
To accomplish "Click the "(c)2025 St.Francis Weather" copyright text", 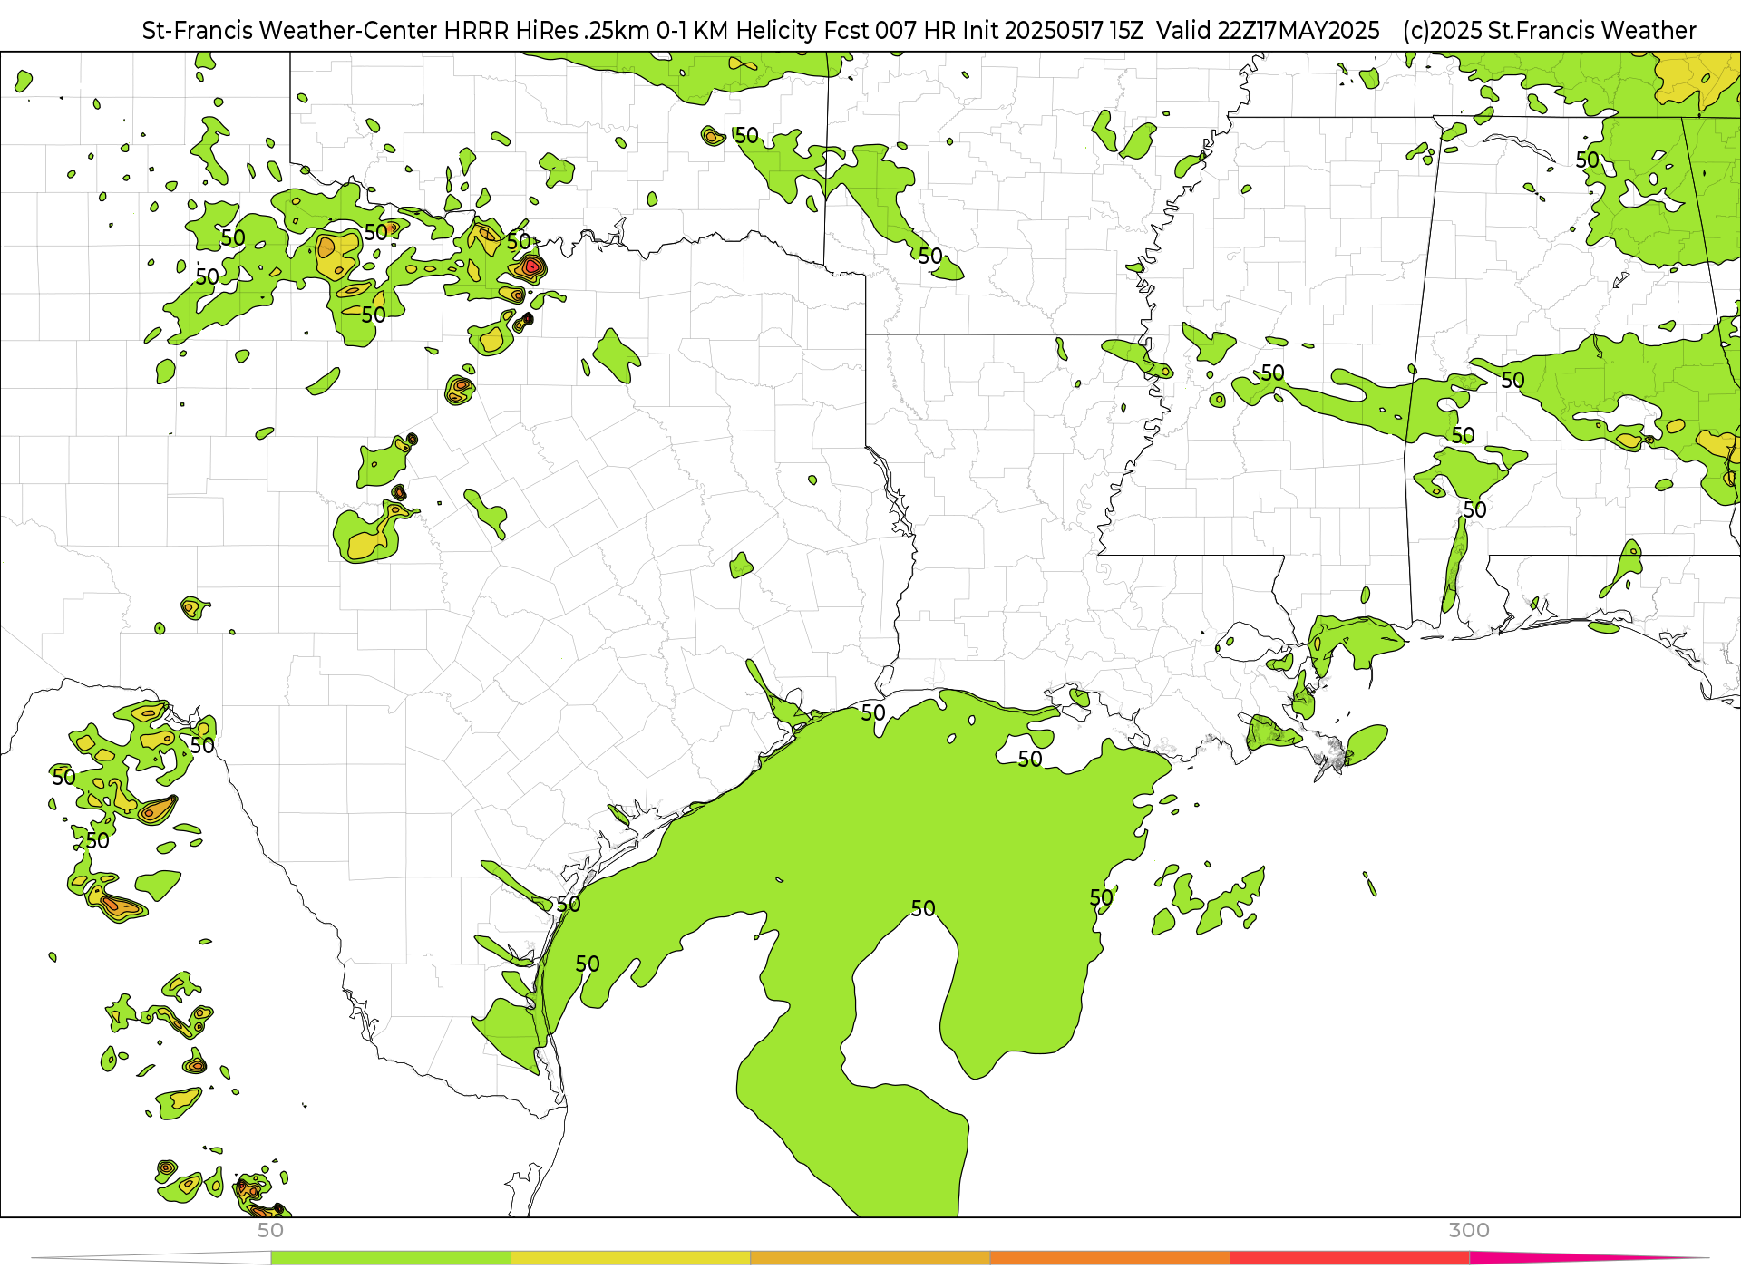I will pyautogui.click(x=1549, y=30).
